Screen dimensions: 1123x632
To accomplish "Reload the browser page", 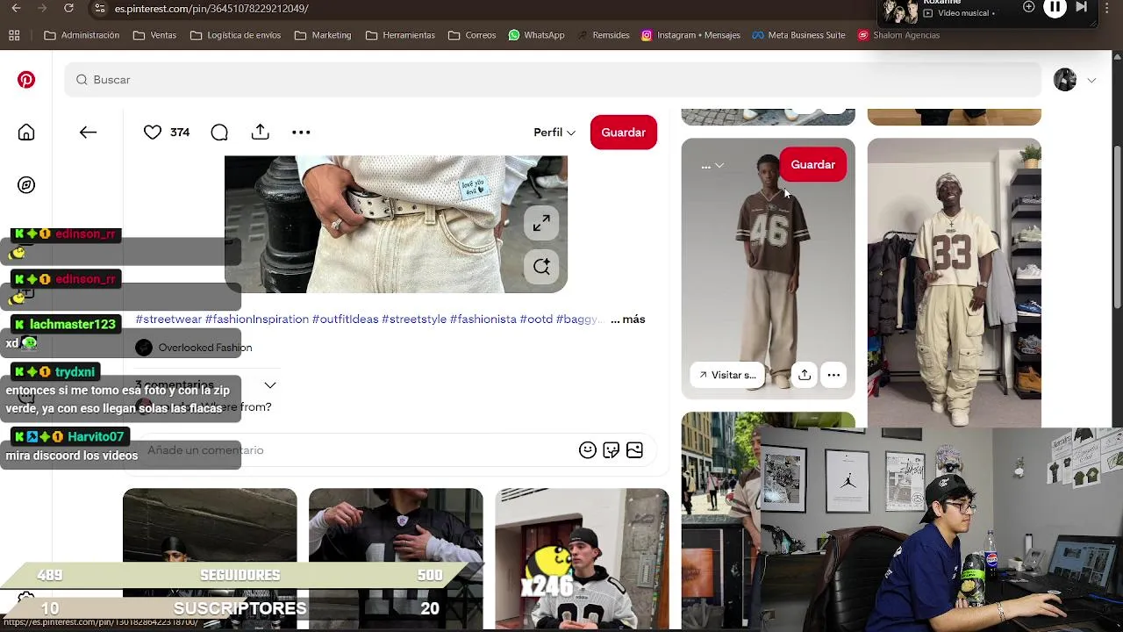I will pos(68,9).
